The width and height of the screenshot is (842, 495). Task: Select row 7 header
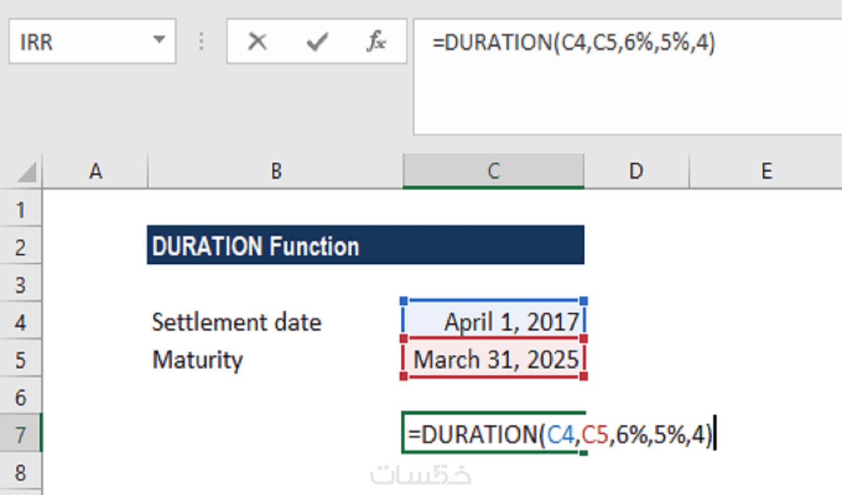pos(20,435)
